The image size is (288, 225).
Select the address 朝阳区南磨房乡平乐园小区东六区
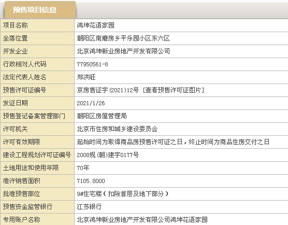pos(123,38)
